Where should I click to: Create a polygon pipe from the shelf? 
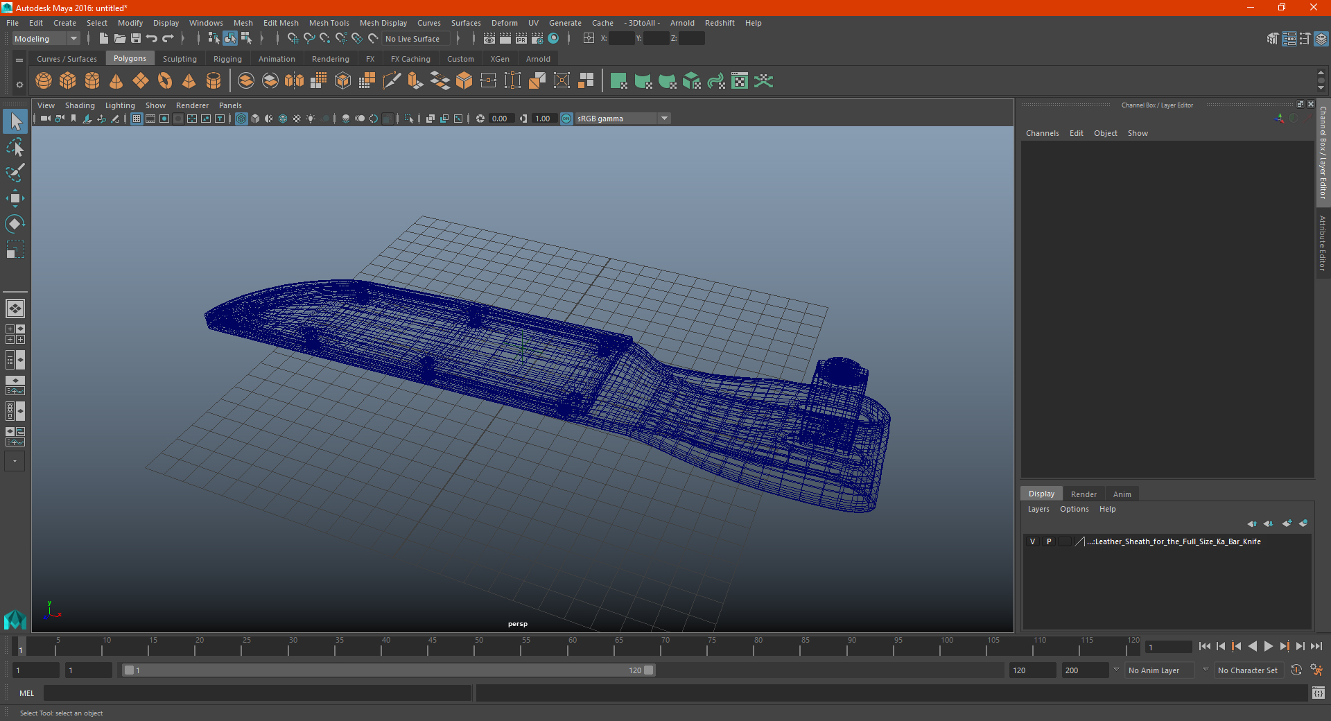click(x=214, y=81)
